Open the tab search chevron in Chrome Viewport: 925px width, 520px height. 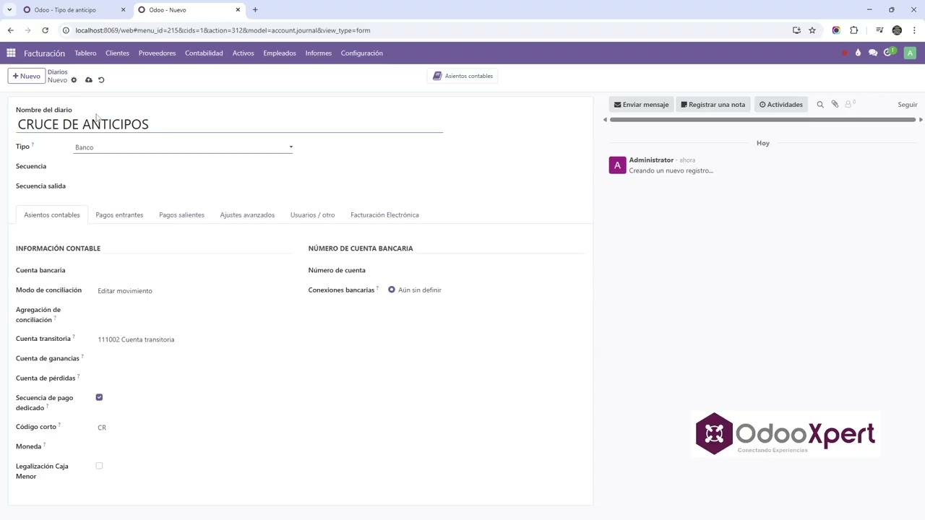(9, 9)
